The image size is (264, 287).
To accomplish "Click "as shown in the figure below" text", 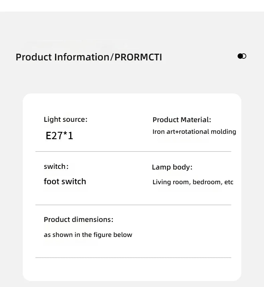I will click(88, 235).
